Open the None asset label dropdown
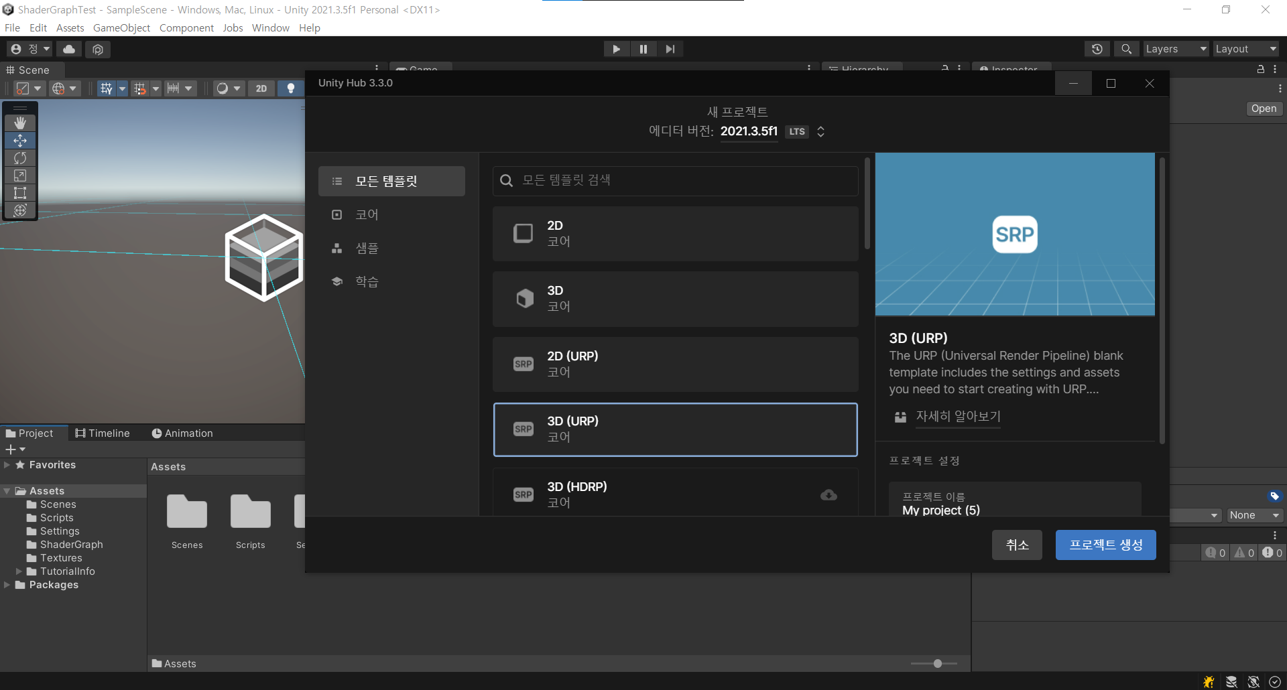This screenshot has height=690, width=1287. [1254, 515]
